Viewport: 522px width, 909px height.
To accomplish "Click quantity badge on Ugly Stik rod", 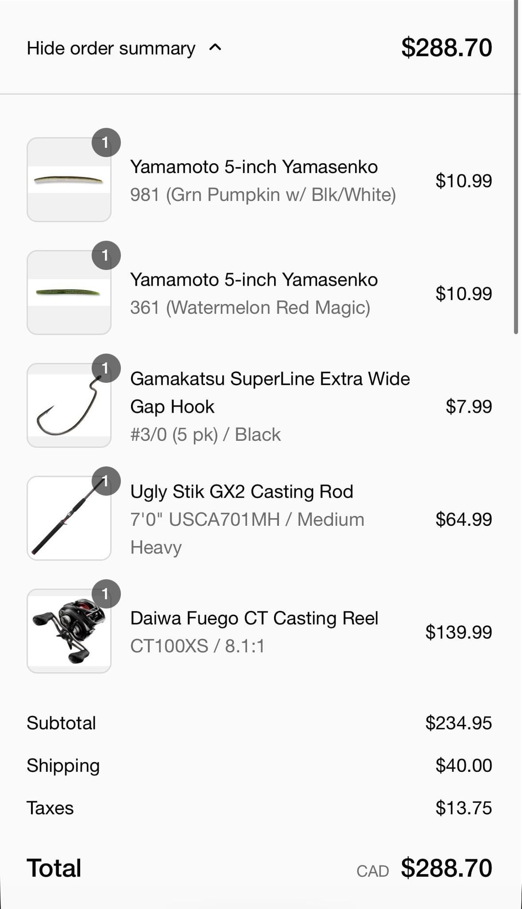I will click(x=106, y=481).
